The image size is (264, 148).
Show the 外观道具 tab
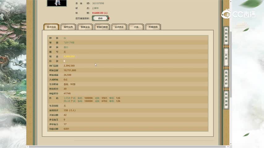point(153,27)
